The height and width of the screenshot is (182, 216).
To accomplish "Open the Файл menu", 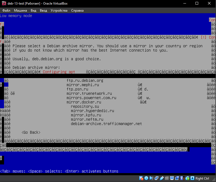I will click(x=6, y=11).
